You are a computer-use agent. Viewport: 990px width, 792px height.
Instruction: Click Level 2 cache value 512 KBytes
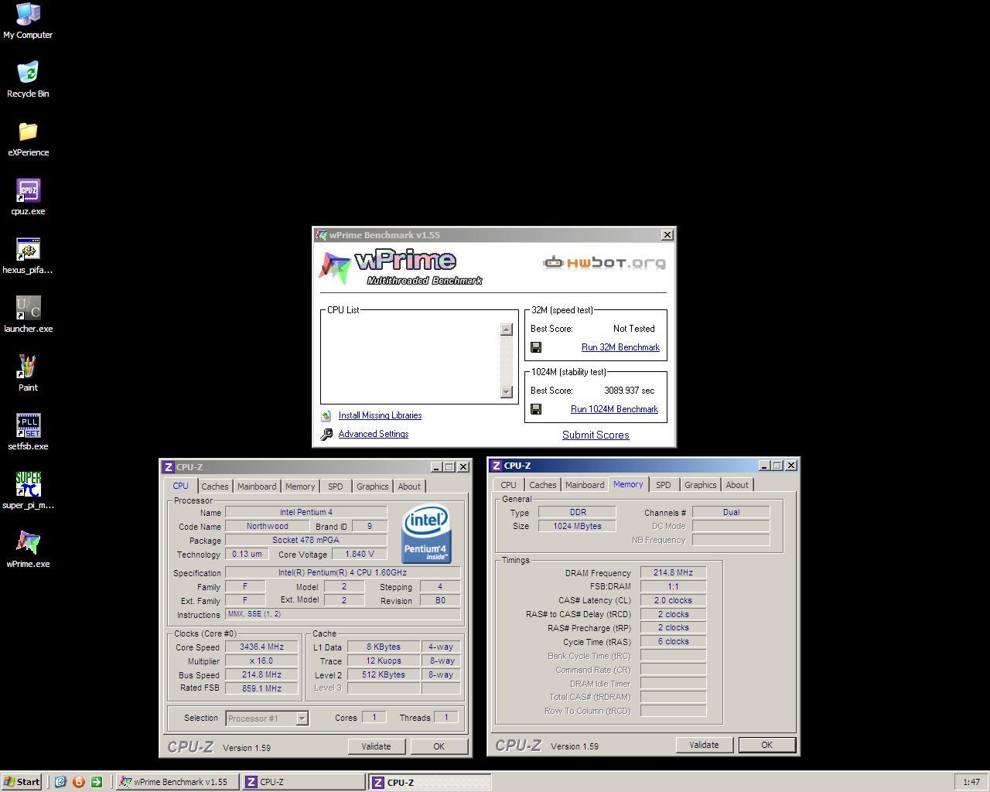pyautogui.click(x=383, y=674)
